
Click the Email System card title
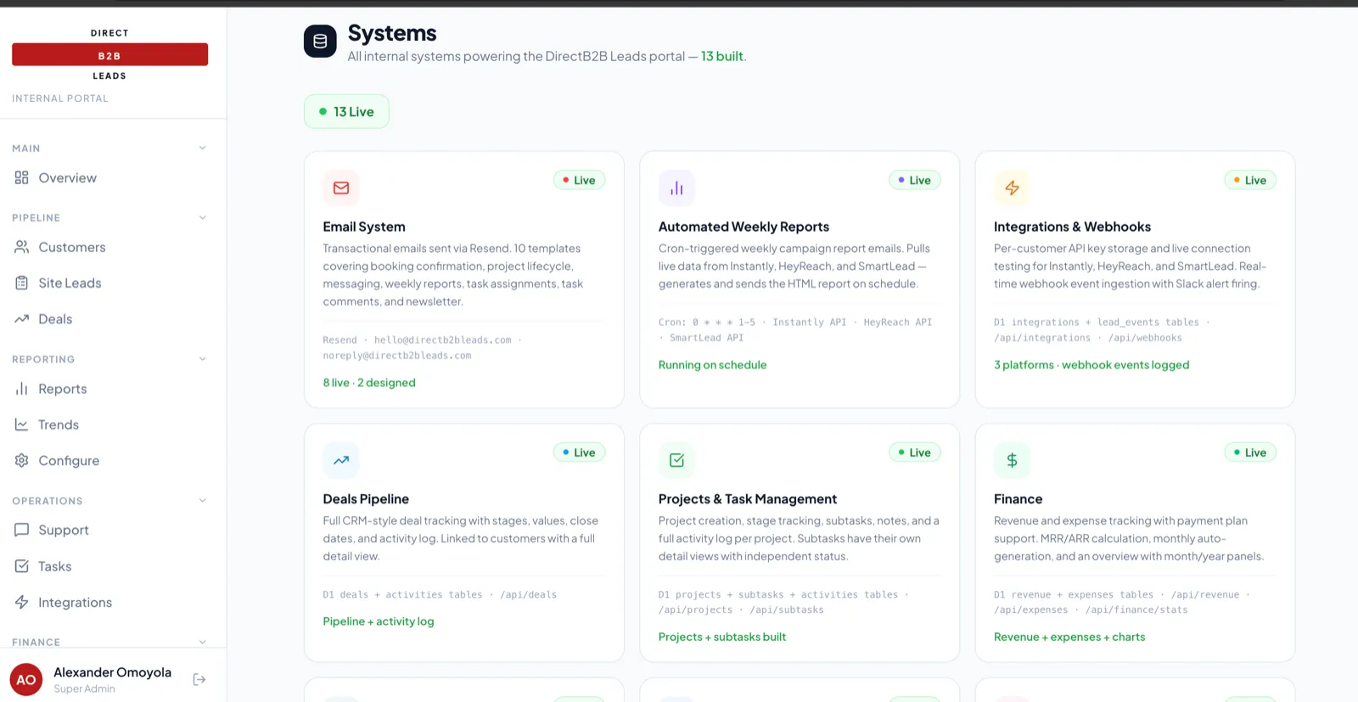(364, 227)
